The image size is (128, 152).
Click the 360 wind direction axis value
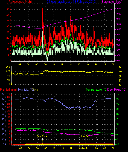pos(8,67)
